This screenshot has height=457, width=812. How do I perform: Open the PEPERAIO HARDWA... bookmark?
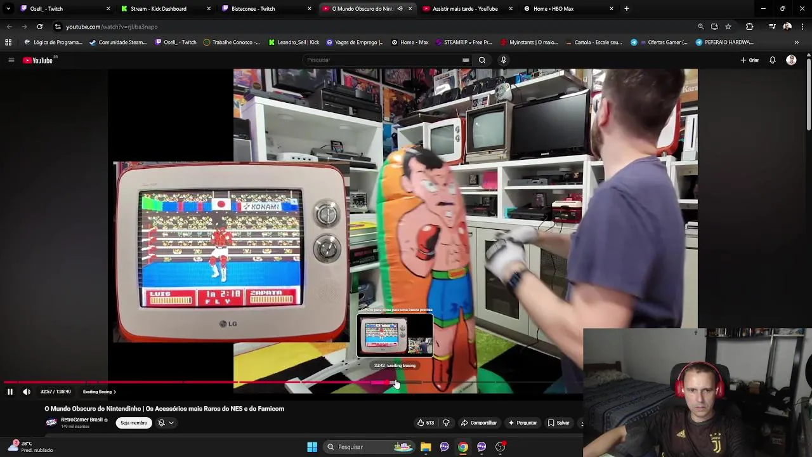724,42
